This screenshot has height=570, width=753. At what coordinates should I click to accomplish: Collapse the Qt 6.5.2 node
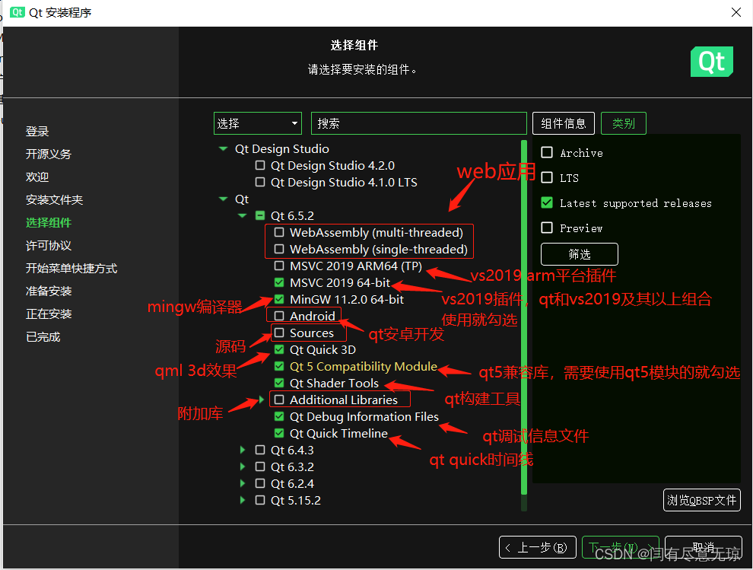coord(242,216)
